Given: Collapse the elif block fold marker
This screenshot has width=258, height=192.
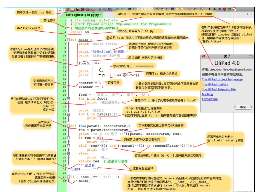Looking at the screenshot, I should 69,146.
